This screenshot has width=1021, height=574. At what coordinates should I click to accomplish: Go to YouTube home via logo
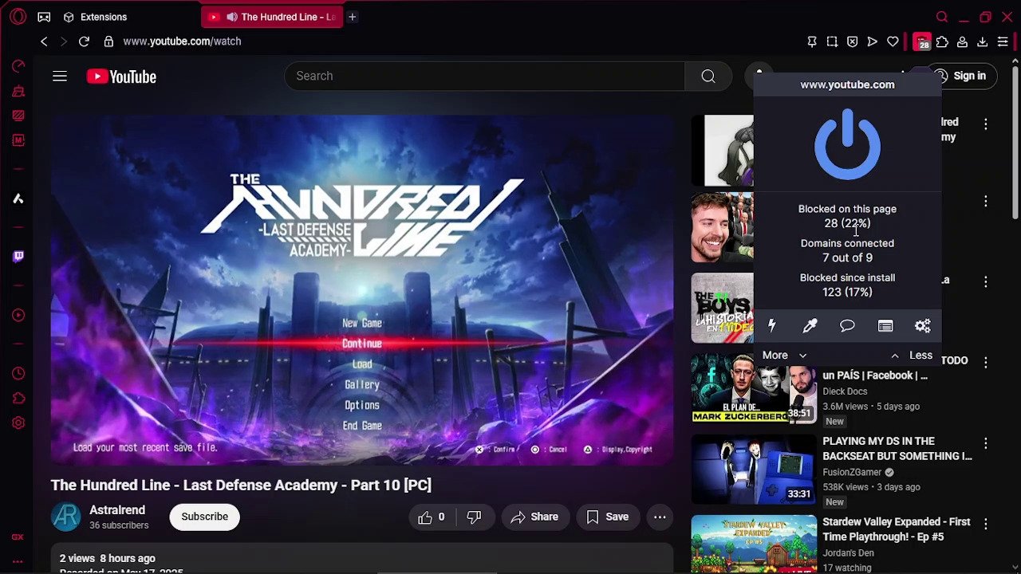[x=121, y=77]
